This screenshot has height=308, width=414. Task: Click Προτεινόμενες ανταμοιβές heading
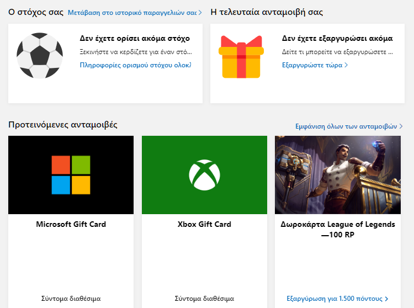click(x=63, y=125)
